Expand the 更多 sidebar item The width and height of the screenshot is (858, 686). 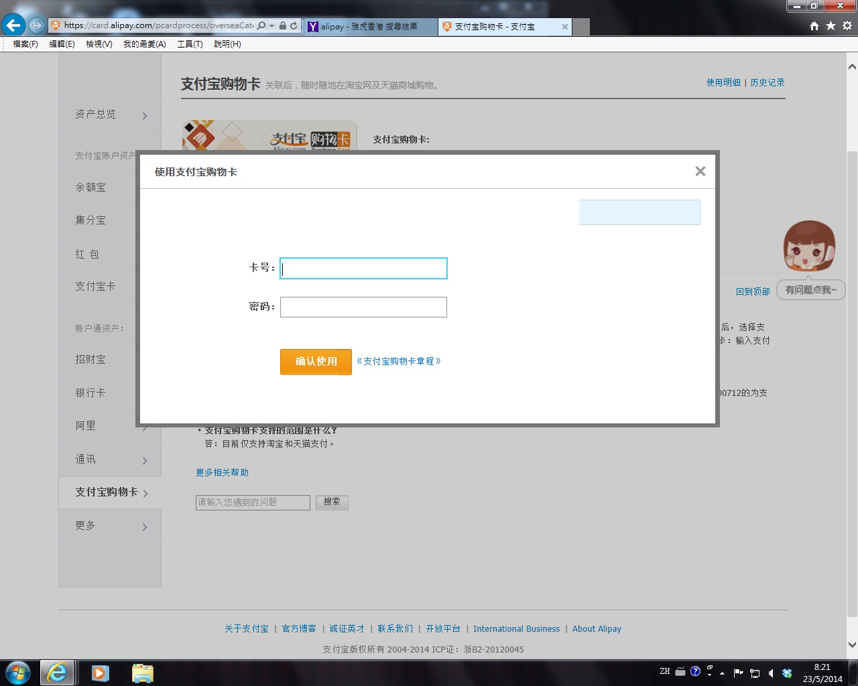[110, 526]
